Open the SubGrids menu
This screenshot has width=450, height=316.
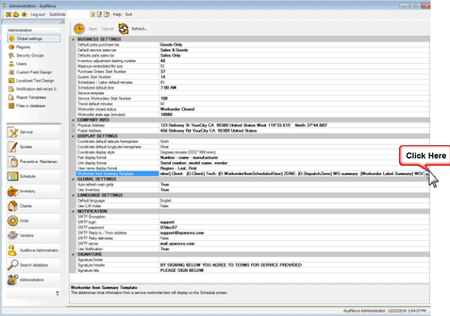[58, 14]
